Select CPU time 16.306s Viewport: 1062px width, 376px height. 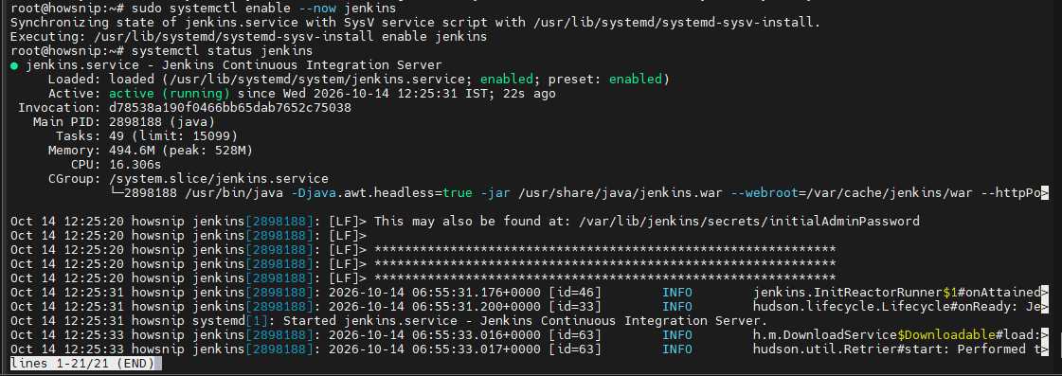pos(135,165)
